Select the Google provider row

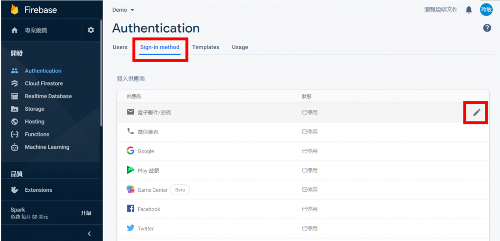click(x=303, y=151)
